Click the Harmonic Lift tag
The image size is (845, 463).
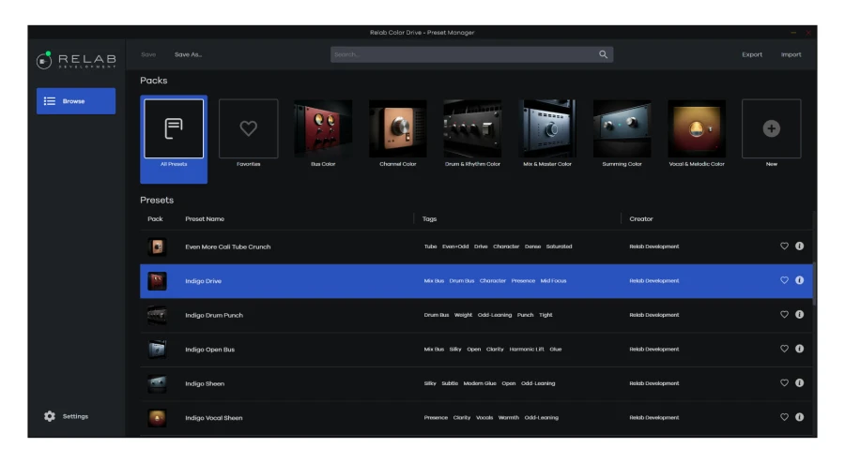click(527, 349)
